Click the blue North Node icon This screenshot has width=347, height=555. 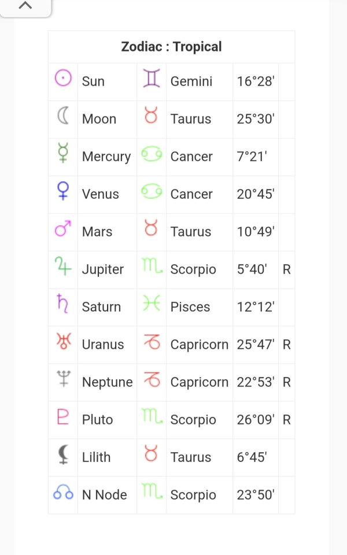(x=63, y=491)
